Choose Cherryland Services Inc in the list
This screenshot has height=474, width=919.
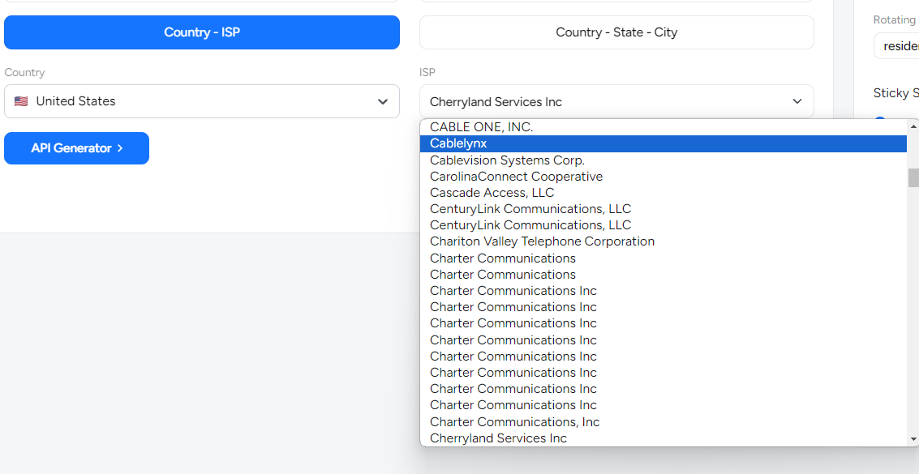[x=498, y=438]
